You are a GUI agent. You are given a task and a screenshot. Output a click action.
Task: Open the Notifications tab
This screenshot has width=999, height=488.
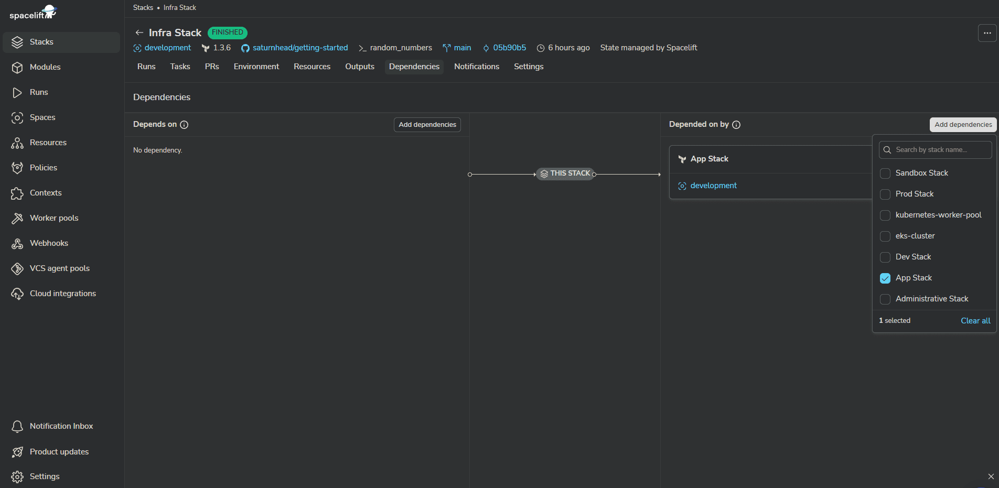476,67
